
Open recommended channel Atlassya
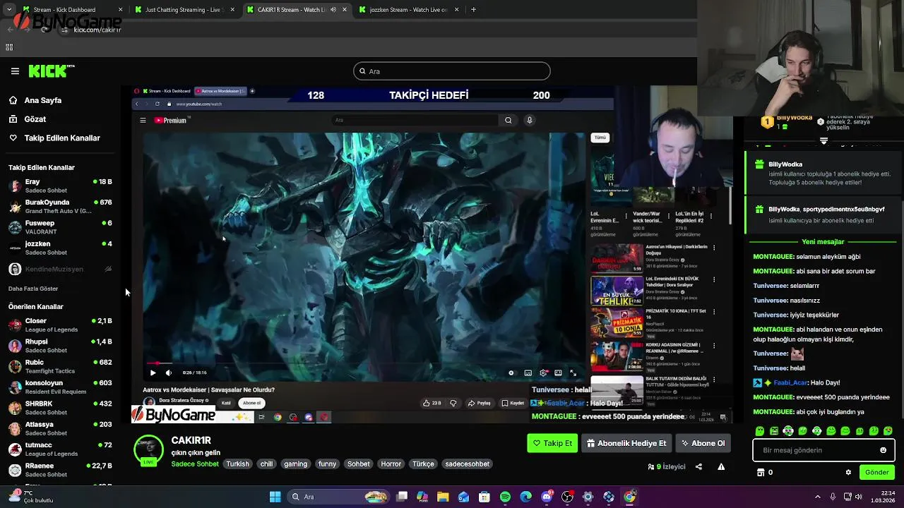click(x=60, y=428)
